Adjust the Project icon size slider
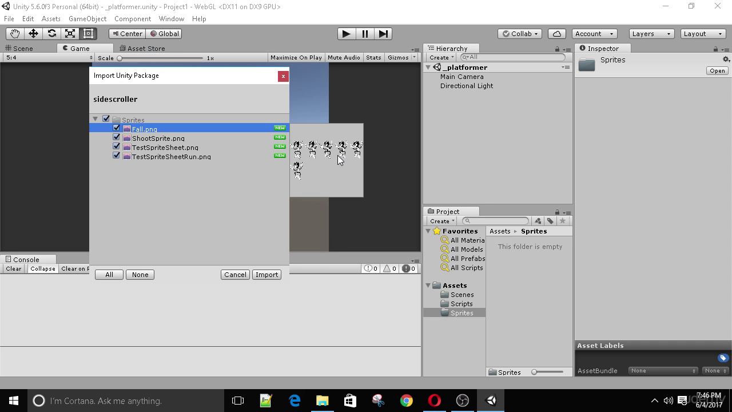 pyautogui.click(x=547, y=372)
